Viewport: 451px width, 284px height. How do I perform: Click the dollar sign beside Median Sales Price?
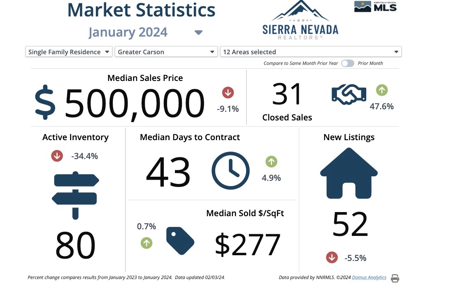[46, 103]
